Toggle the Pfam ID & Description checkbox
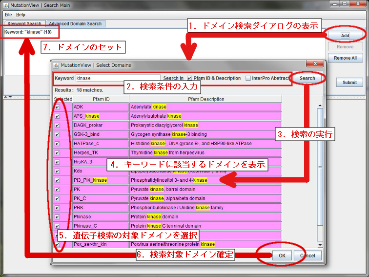This screenshot has height=277, width=369. [189, 78]
